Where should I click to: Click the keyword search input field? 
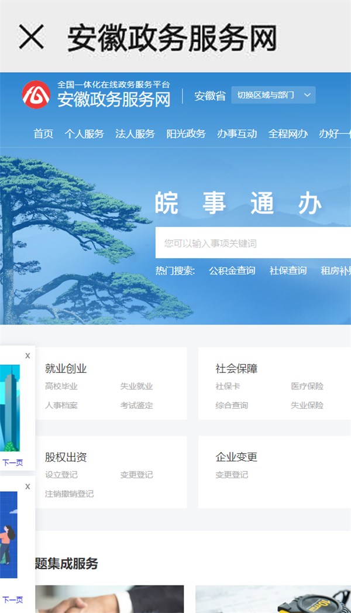(x=253, y=243)
